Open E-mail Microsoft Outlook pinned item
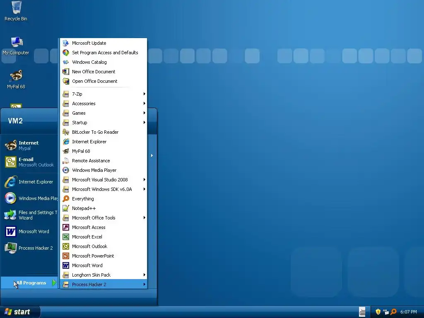424x318 pixels. pos(30,162)
